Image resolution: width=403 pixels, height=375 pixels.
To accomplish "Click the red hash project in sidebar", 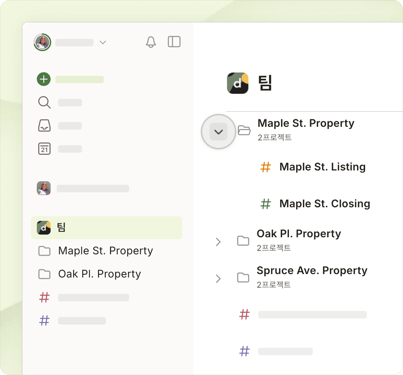I will click(44, 297).
